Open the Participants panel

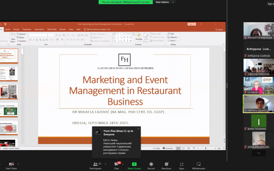96,166
